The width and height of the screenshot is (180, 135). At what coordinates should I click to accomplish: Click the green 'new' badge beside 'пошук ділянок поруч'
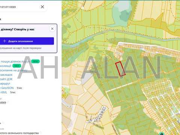[35, 61]
